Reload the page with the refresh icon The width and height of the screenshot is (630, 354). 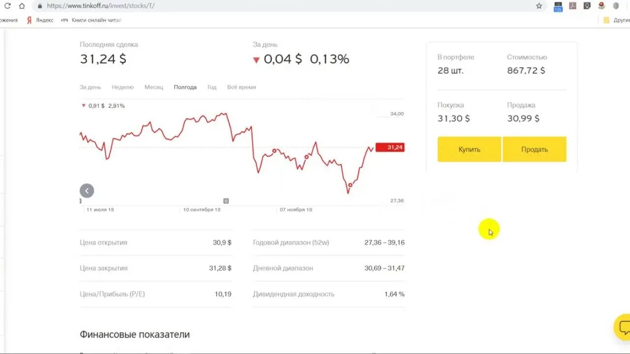(x=7, y=6)
